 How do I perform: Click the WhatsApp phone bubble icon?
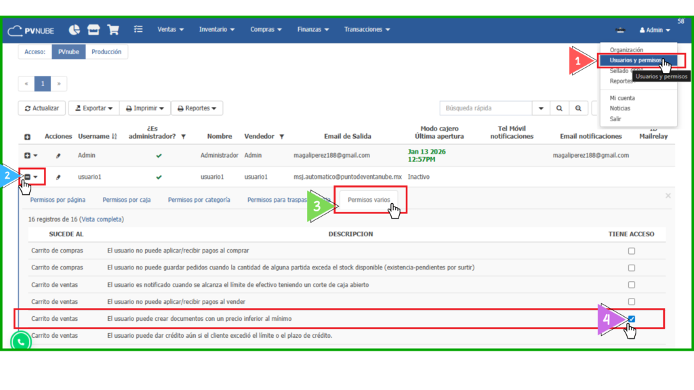point(21,341)
